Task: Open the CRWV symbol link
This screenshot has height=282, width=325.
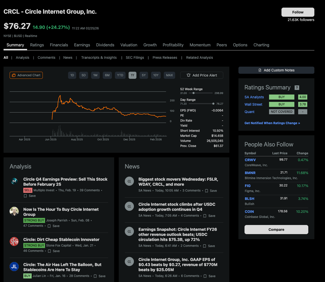Action: coord(250,160)
